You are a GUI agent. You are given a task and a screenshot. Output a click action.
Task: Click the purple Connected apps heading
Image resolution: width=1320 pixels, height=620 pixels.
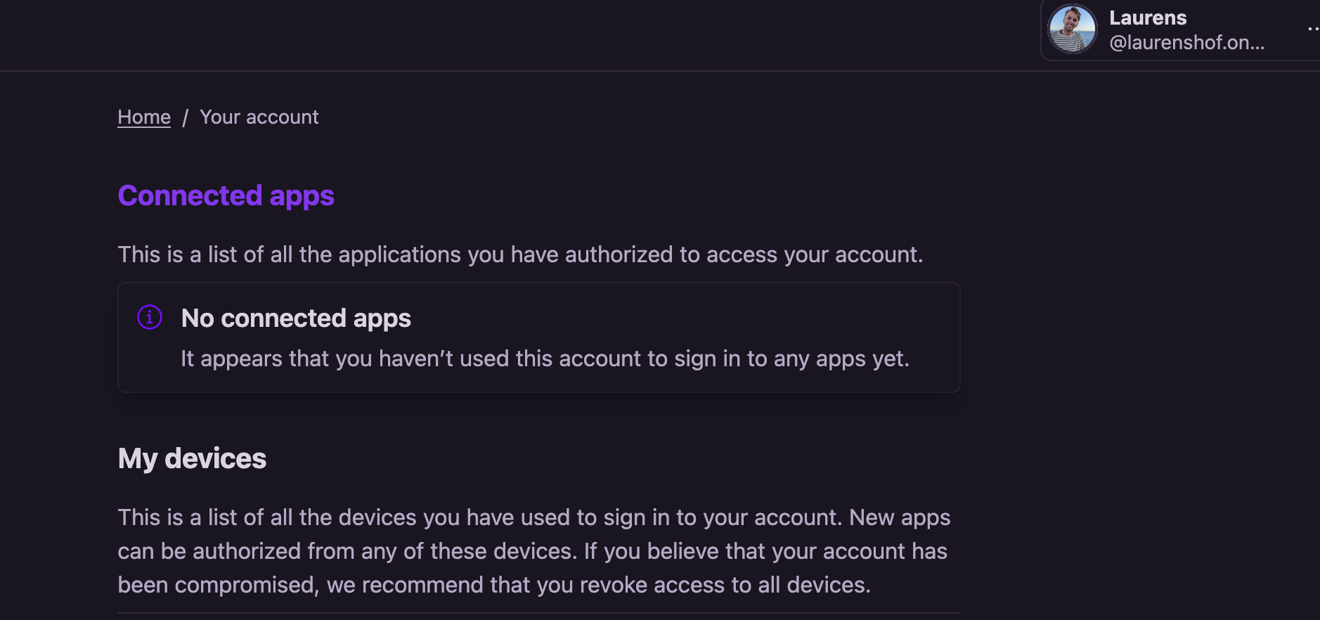click(x=226, y=195)
